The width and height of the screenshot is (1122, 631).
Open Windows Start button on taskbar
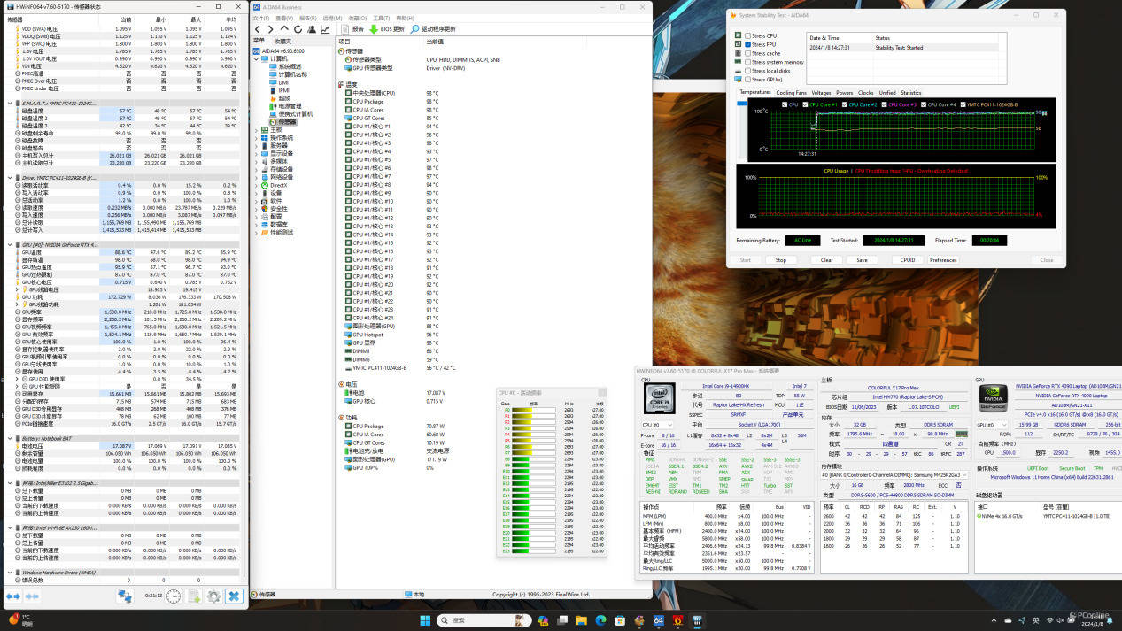(423, 620)
